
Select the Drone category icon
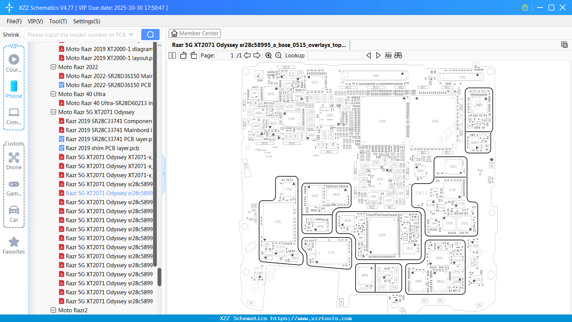tap(14, 157)
